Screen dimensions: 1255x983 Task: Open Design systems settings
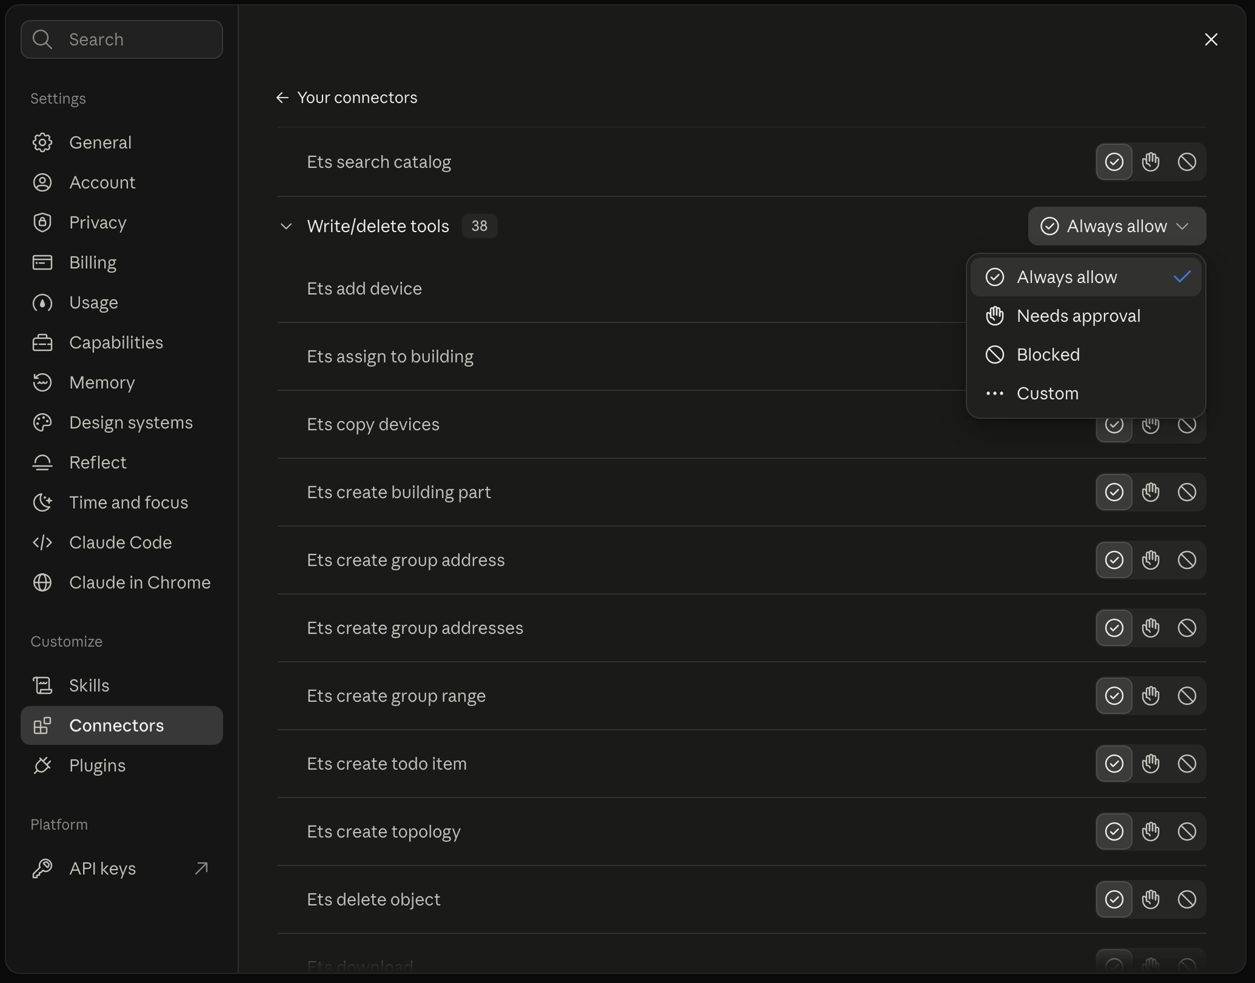coord(122,422)
